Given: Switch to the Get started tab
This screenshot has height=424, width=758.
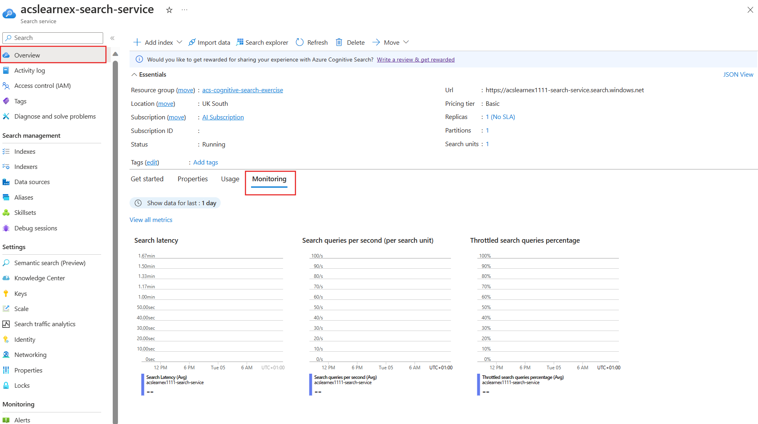Looking at the screenshot, I should click(147, 179).
